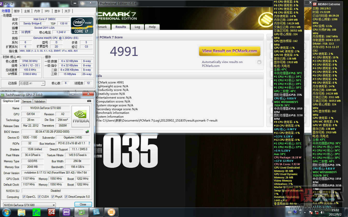Viewport: 348px width, 217px height.
Task: Switch to 内存 tab in CPU-Z
Action: click(x=37, y=11)
